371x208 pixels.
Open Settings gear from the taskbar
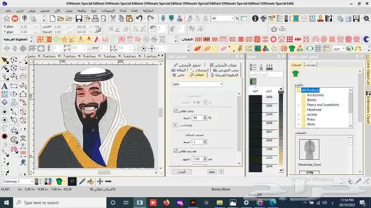[x=246, y=203]
